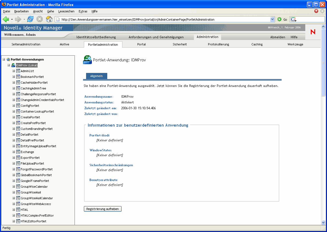Click the large Portlet-Anwendung header icon
Screen dimensions: 327x232
(87, 60)
